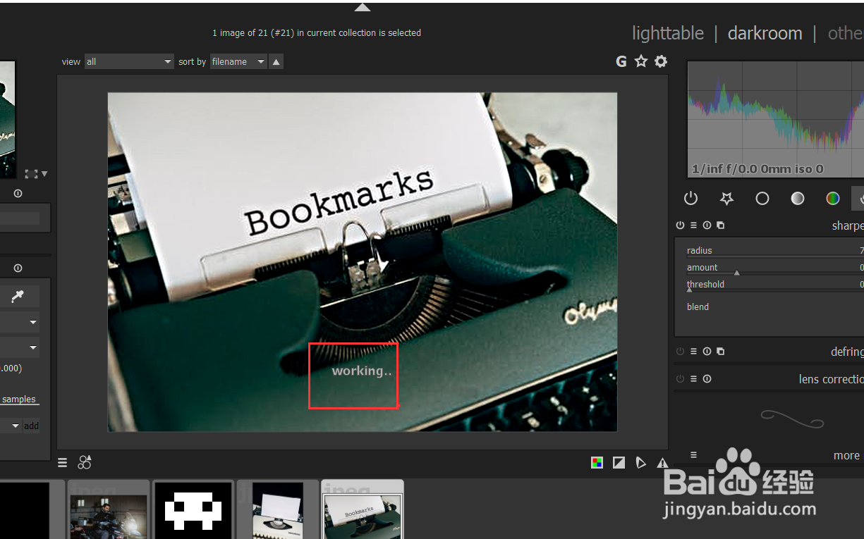The height and width of the screenshot is (539, 864).
Task: Click the add sample button
Action: (x=32, y=426)
